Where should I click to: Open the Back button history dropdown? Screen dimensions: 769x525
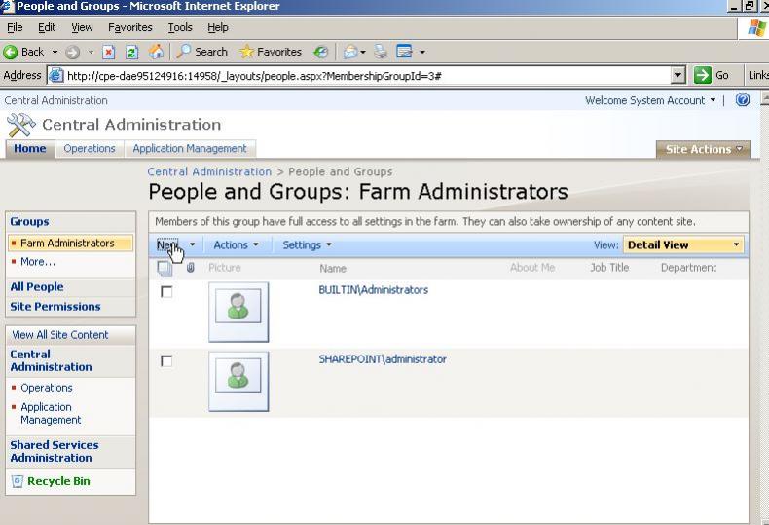click(x=55, y=52)
